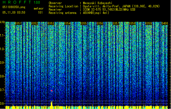Image resolution: width=171 pixels, height=109 pixels.
Task: Click the 0357 time marker
Action: 116,23
